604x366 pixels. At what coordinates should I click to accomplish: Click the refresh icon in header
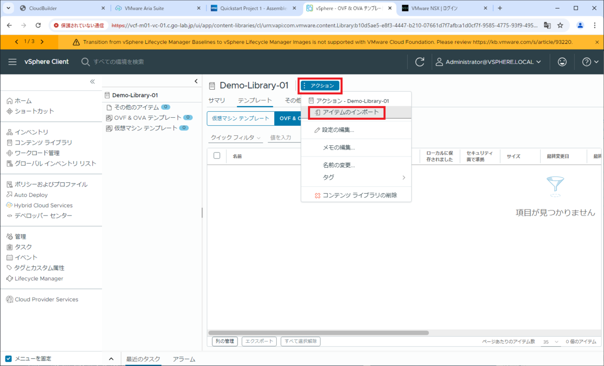420,62
